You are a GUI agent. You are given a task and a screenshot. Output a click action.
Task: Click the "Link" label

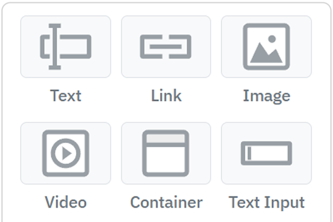coord(166,95)
